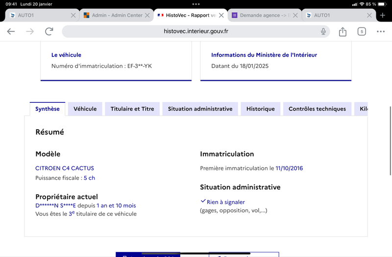
Task: Tap the cellular signal bars icon
Action: (355, 4)
